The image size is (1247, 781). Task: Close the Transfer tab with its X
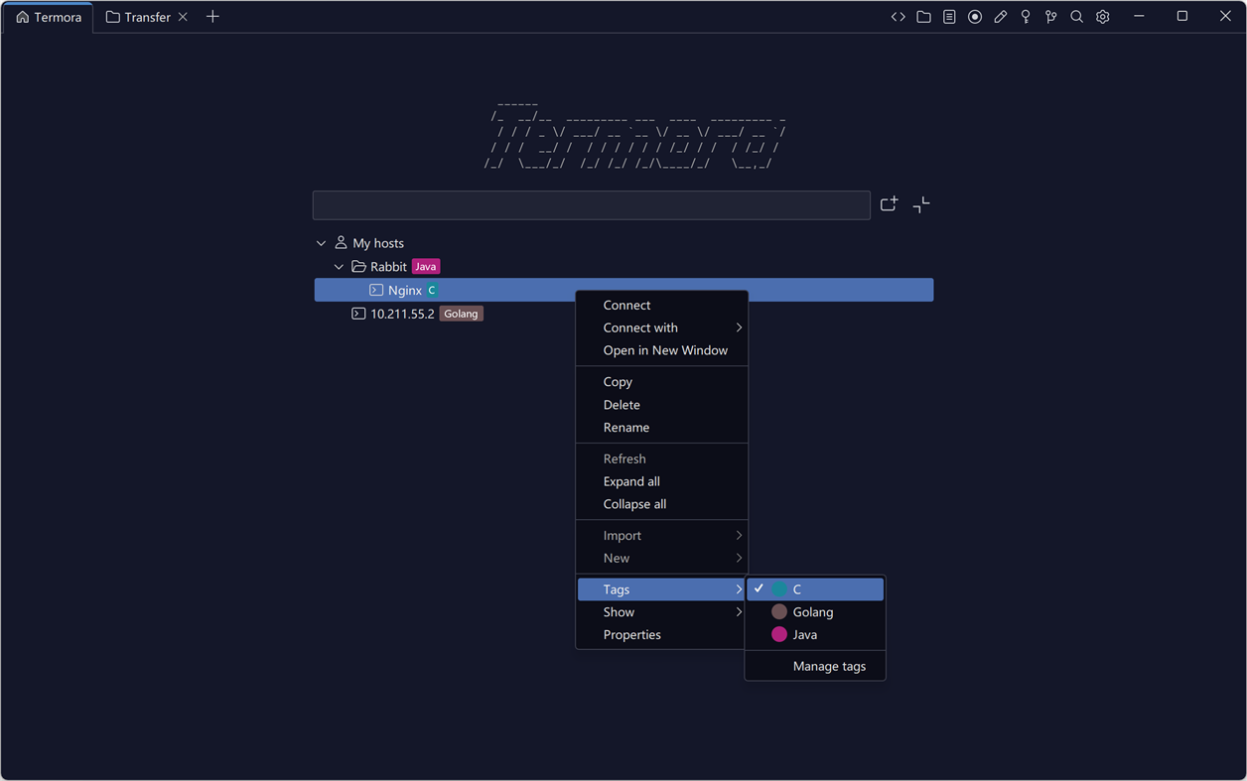point(183,17)
